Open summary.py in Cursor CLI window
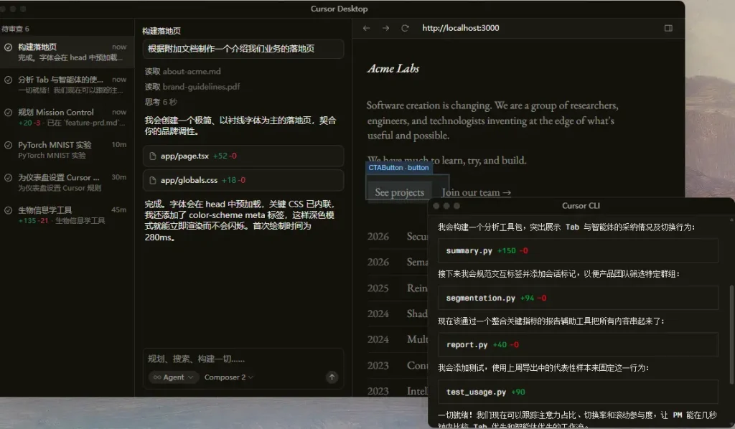This screenshot has width=735, height=429. click(x=578, y=250)
